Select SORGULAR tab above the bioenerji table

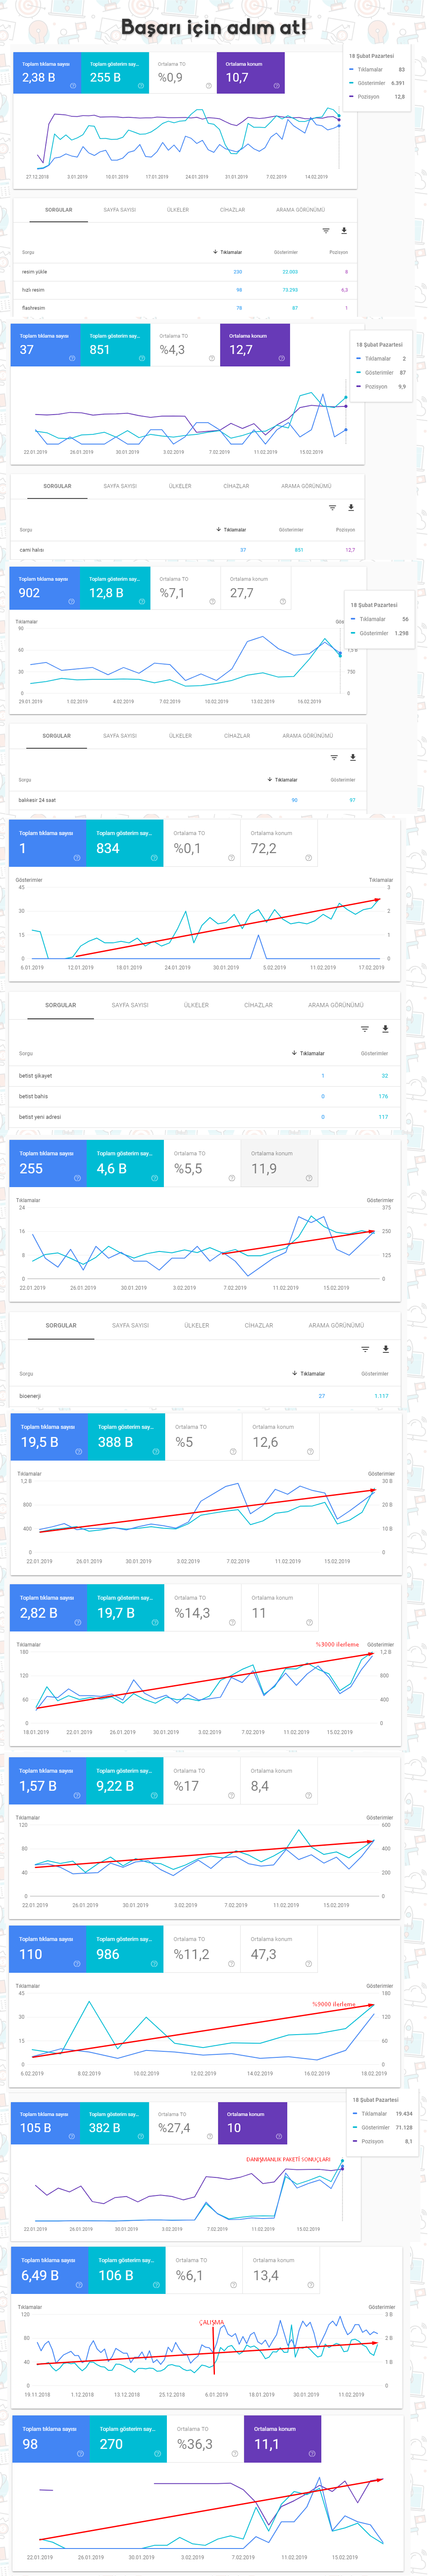pyautogui.click(x=61, y=1325)
